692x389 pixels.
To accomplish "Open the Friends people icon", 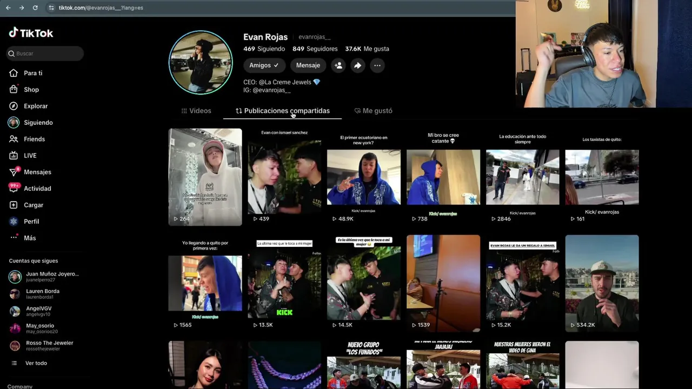I will click(x=14, y=139).
